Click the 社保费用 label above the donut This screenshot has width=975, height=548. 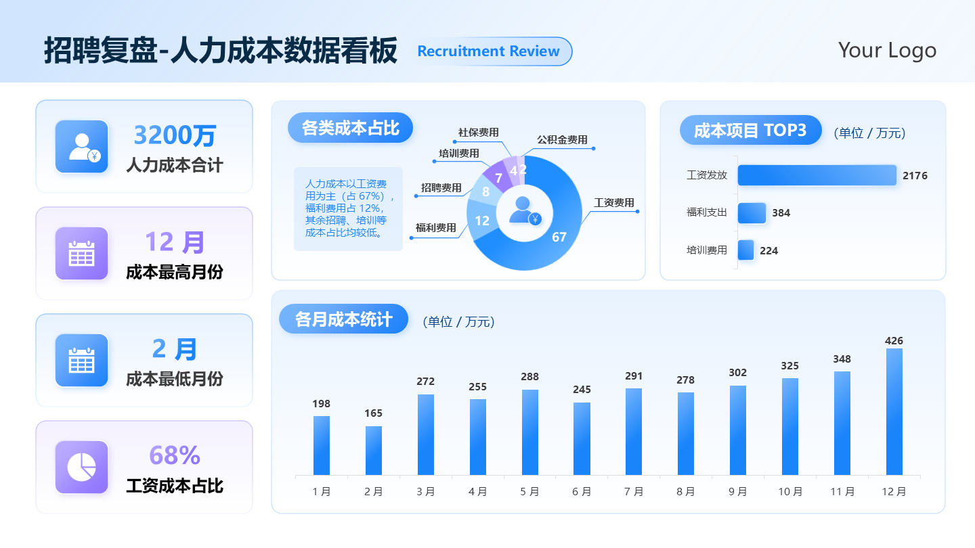478,133
